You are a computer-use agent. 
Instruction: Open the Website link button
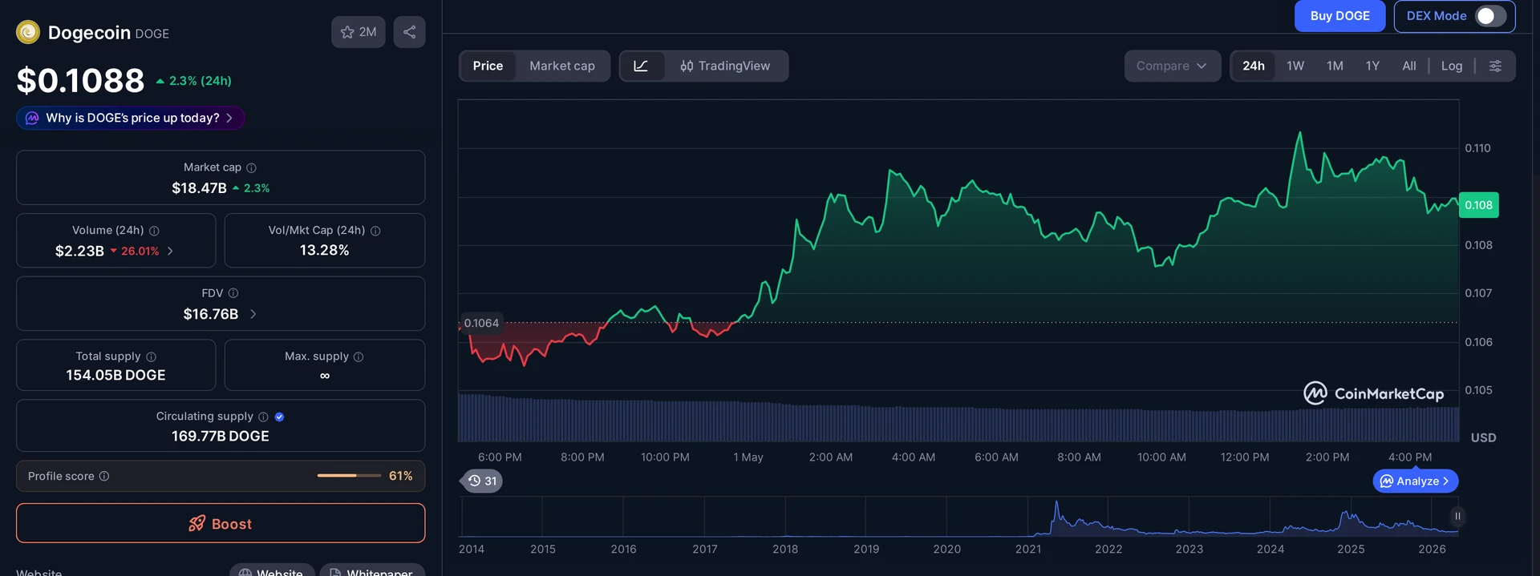(x=270, y=570)
